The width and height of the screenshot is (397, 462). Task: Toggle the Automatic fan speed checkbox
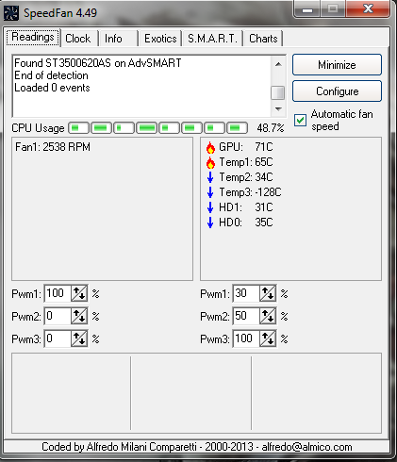[300, 120]
